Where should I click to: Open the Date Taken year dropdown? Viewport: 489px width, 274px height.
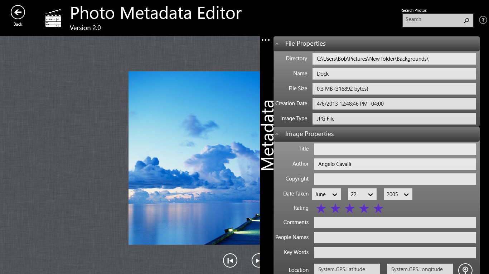click(398, 194)
